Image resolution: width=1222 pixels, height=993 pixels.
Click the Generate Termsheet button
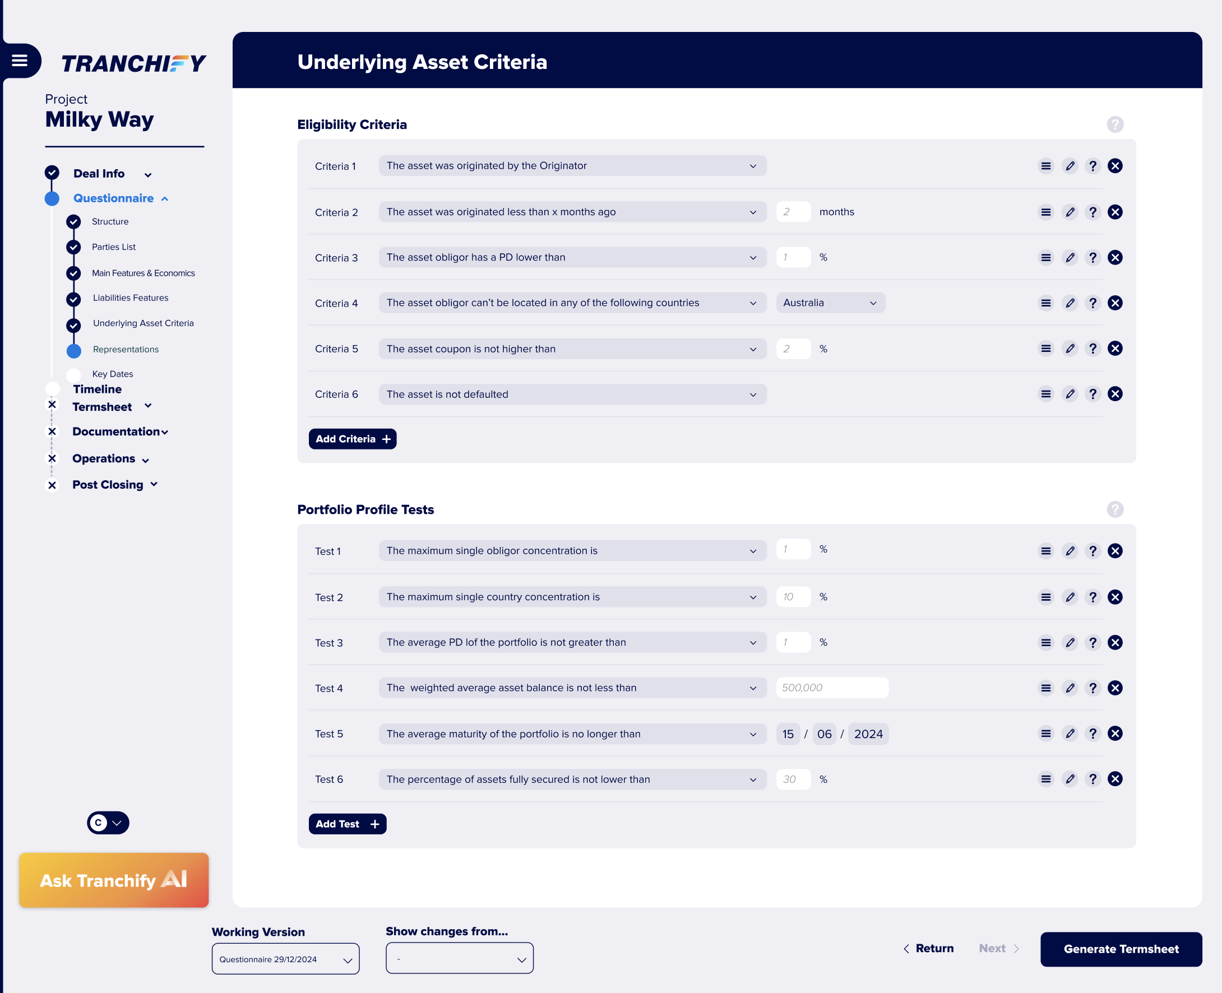[x=1120, y=949]
